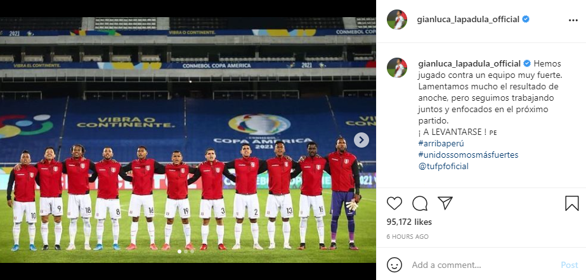Click the 6 HOURS AGO timestamp

[x=408, y=237]
